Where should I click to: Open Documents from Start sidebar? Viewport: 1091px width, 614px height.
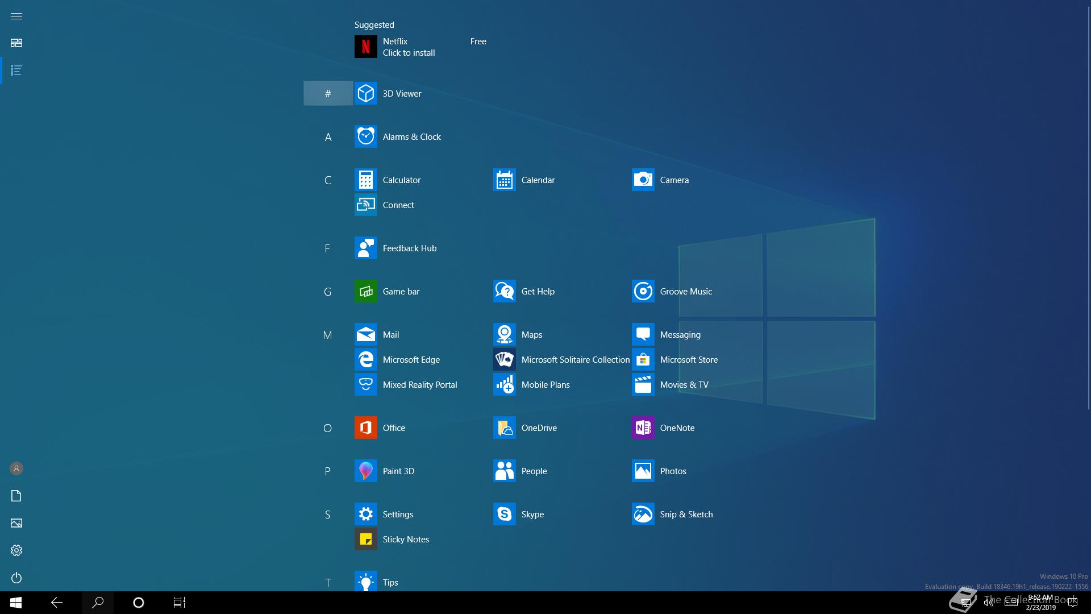coord(16,496)
